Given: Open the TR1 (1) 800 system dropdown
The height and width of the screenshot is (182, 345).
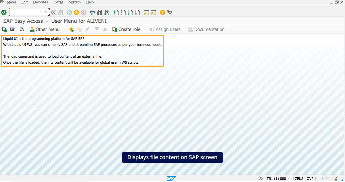Looking at the screenshot, I should coord(279,179).
